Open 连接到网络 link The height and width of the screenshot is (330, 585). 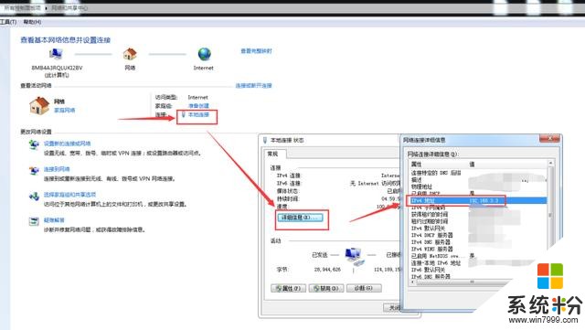[57, 169]
